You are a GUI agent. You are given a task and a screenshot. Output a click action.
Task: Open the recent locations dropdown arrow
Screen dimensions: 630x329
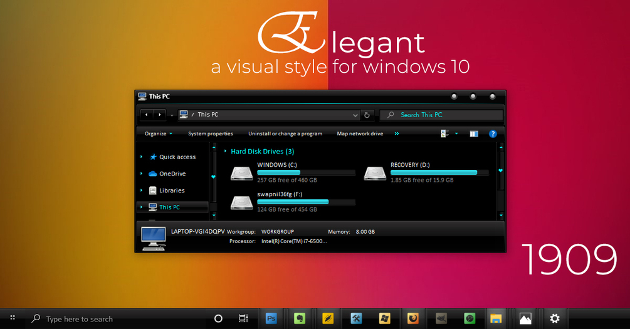172,115
